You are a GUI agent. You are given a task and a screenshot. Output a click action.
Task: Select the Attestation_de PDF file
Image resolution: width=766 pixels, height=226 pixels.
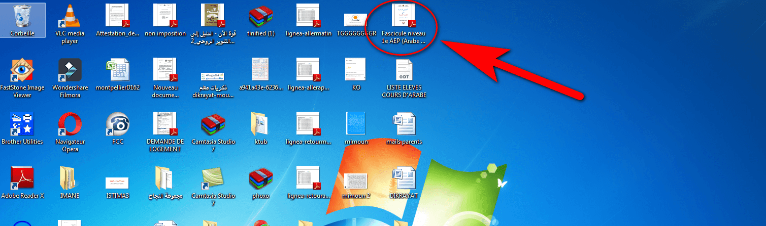point(117,20)
